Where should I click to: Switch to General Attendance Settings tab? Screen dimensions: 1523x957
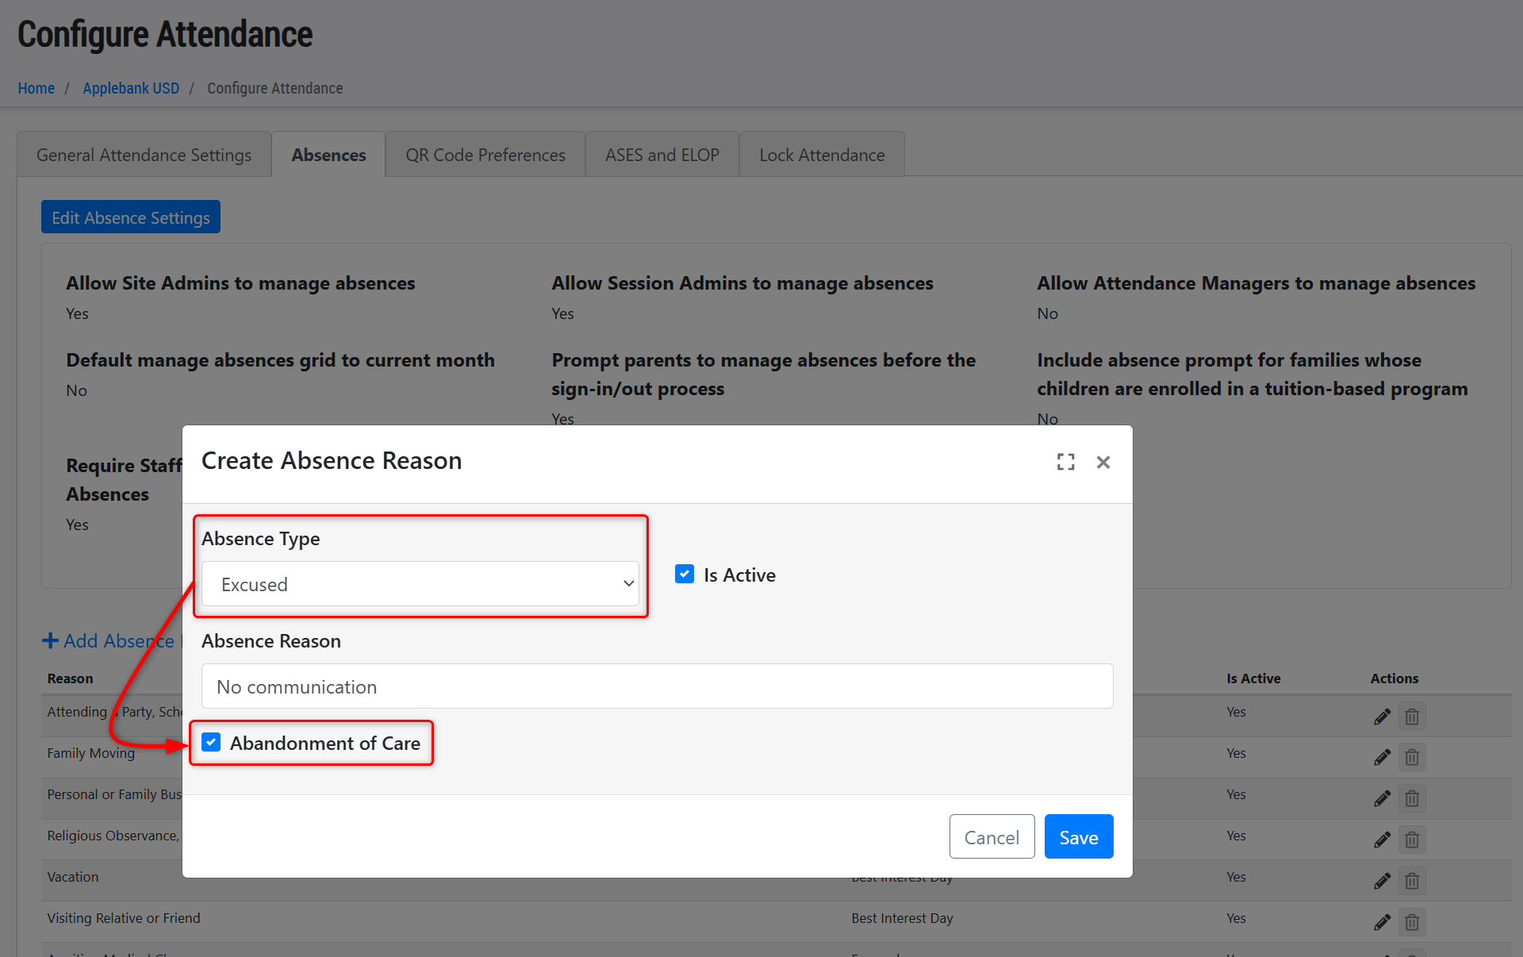click(x=144, y=155)
